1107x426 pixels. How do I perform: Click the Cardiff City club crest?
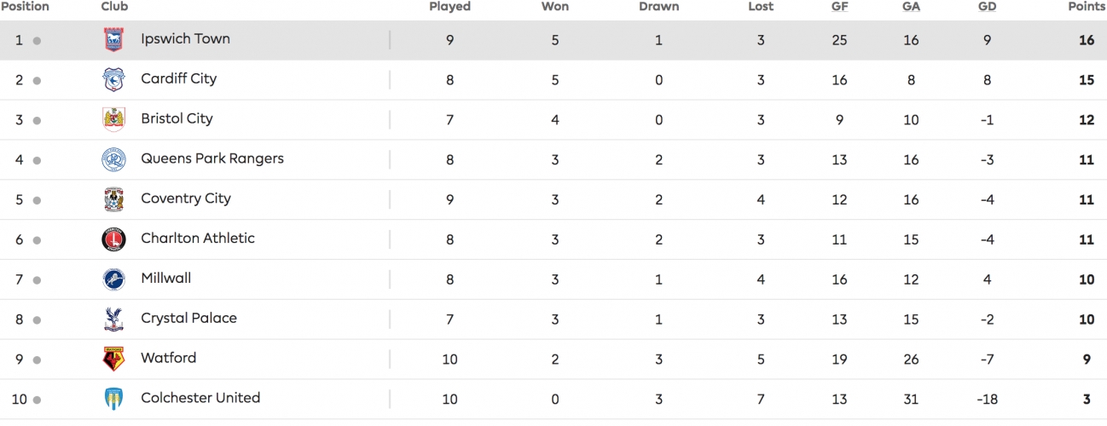pyautogui.click(x=113, y=80)
